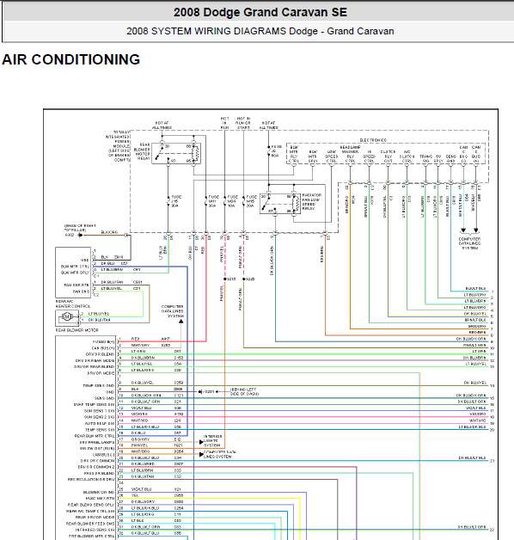Click the arrow pointing to Interior Lights System
Viewport: 514px width, 540px height.
pyautogui.click(x=201, y=442)
